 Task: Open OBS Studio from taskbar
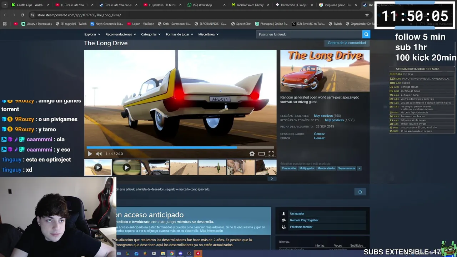[x=189, y=253]
